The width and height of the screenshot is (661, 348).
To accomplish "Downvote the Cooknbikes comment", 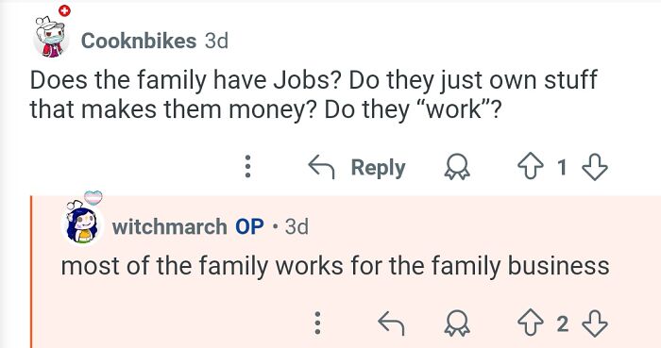I will click(x=595, y=167).
